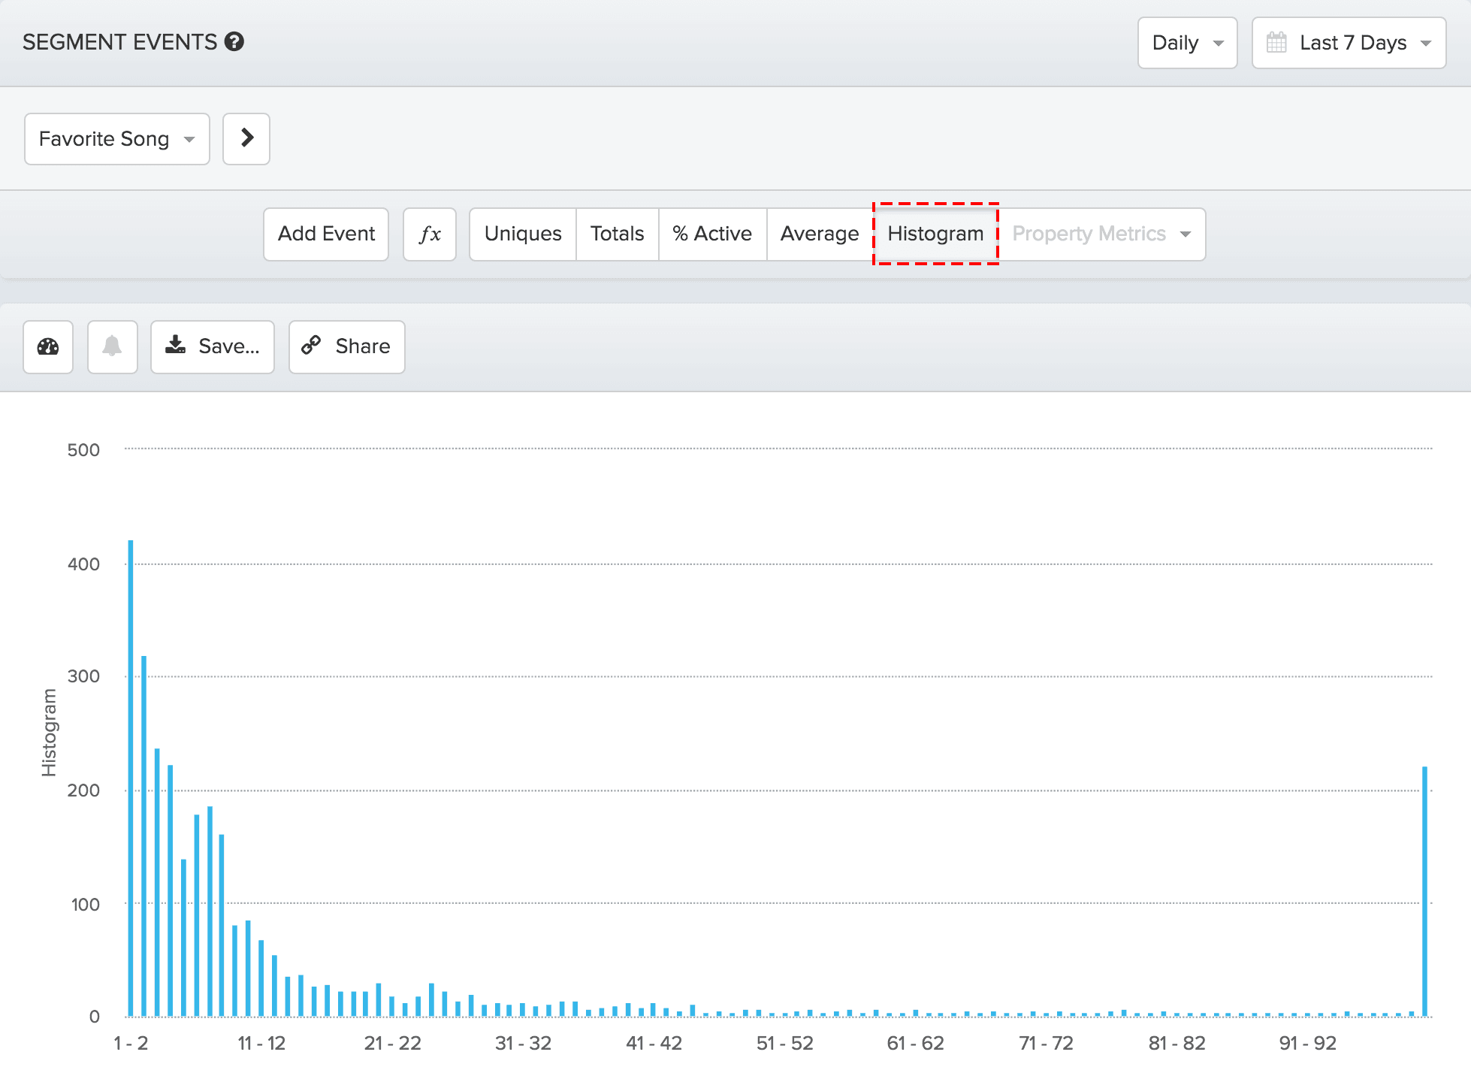The width and height of the screenshot is (1471, 1067).
Task: Click the Share link button
Action: tap(346, 346)
